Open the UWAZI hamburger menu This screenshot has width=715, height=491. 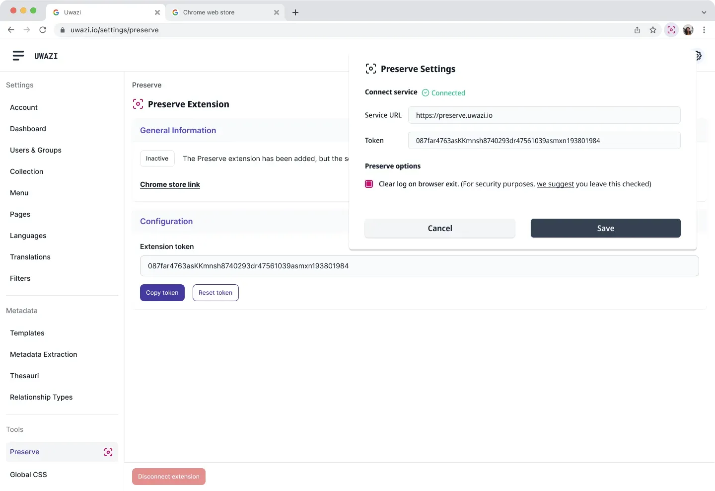pos(18,56)
